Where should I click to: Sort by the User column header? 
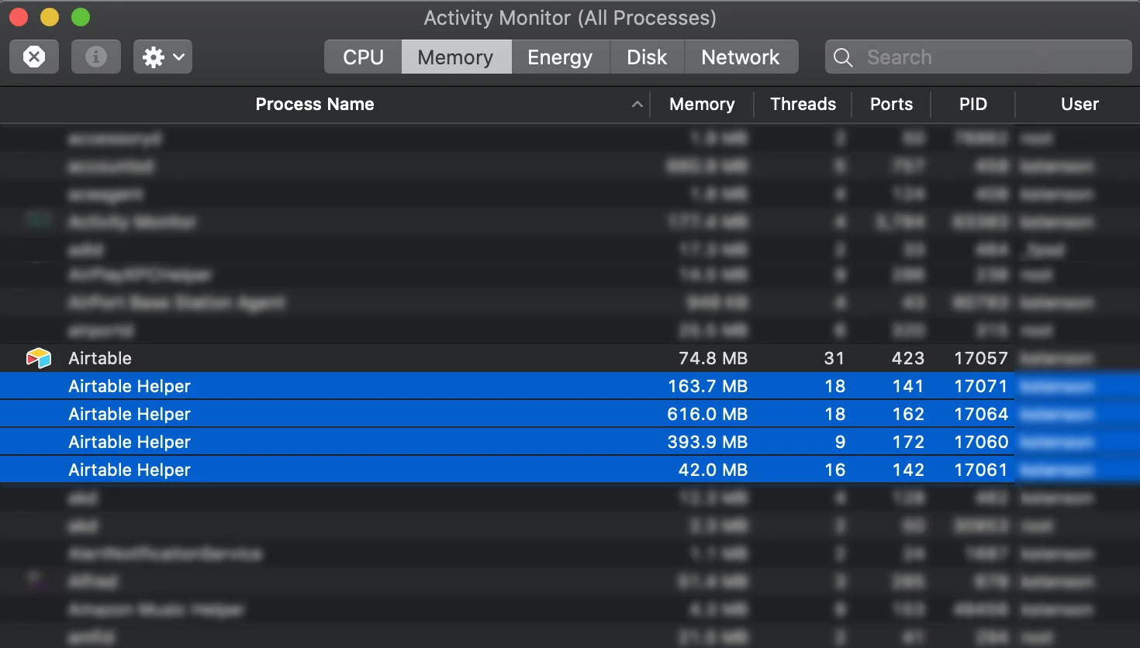tap(1080, 104)
